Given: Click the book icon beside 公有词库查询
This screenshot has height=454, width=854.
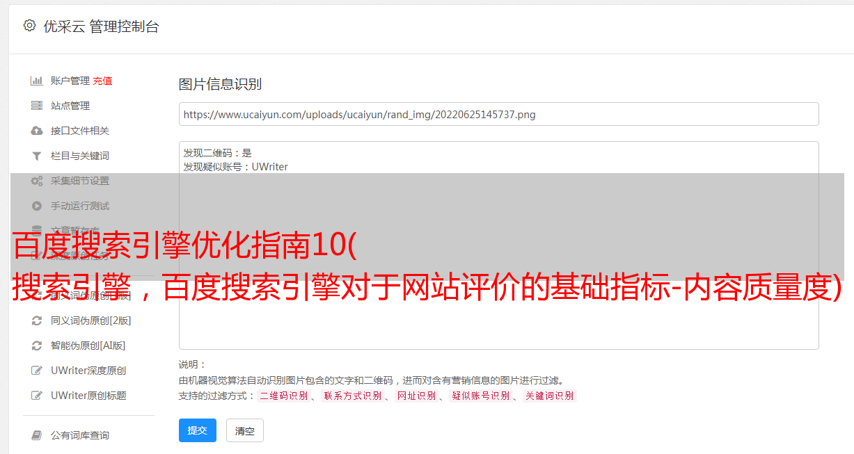Looking at the screenshot, I should point(37,435).
